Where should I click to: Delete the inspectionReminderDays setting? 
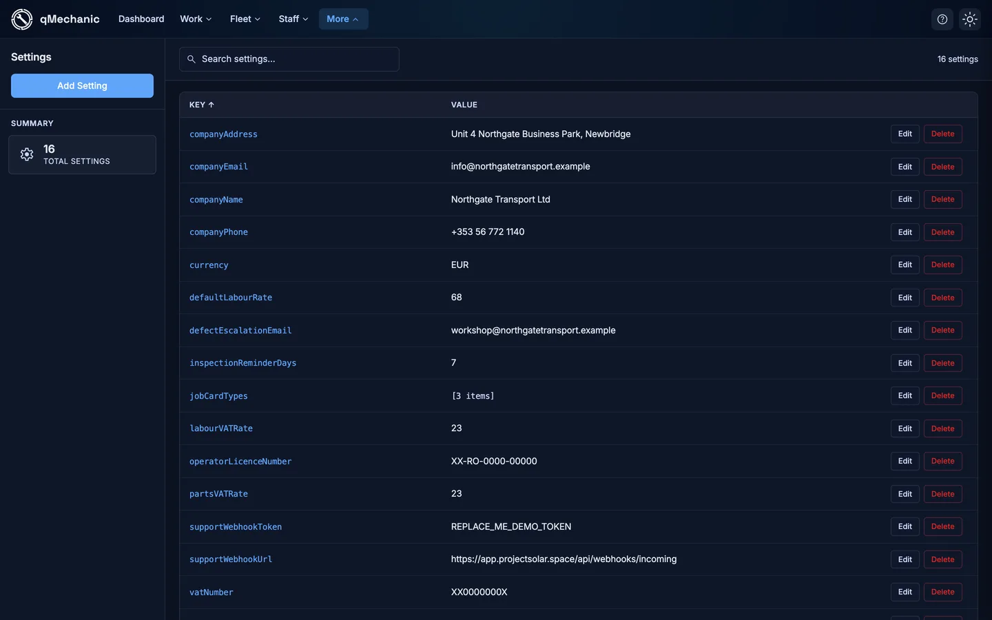pos(943,363)
